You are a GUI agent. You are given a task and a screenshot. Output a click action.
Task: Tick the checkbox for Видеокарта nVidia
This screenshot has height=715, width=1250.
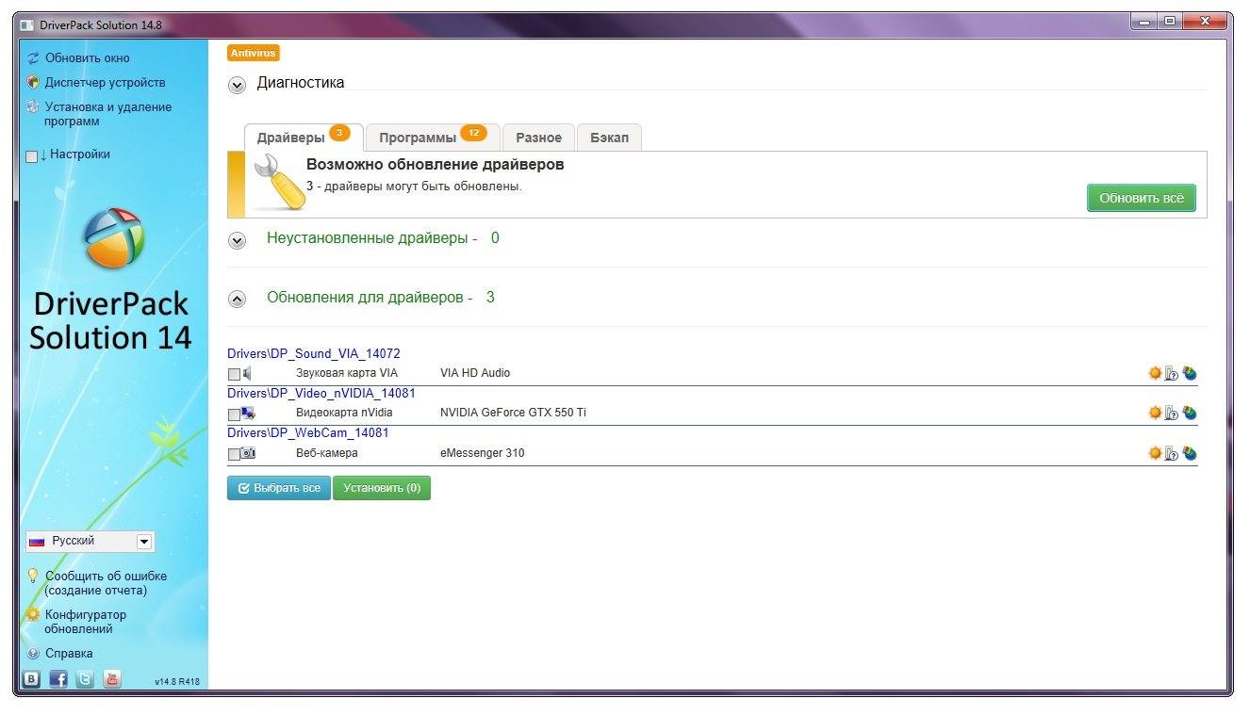[x=234, y=414]
